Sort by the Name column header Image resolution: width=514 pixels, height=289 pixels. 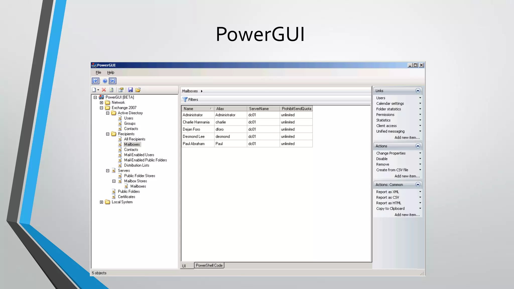click(198, 109)
